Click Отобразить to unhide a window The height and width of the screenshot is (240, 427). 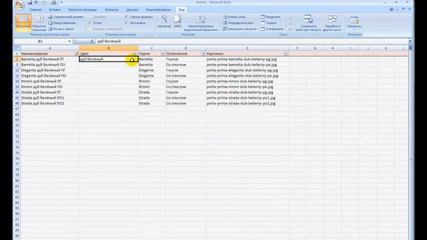click(272, 29)
